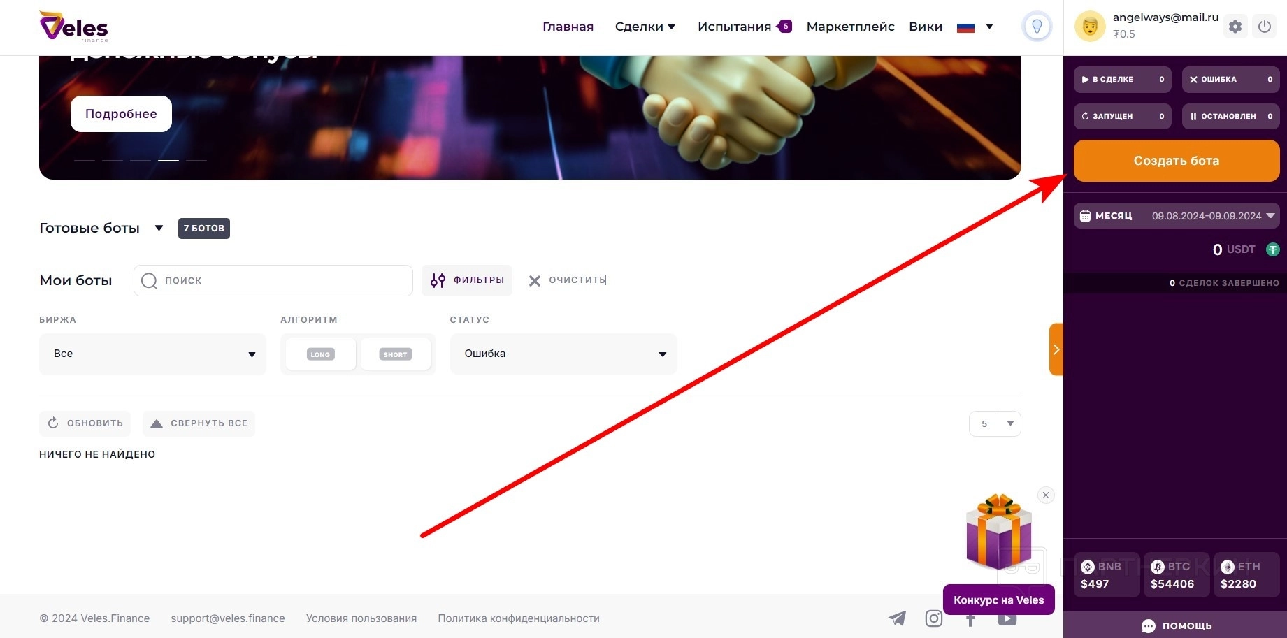Image resolution: width=1287 pixels, height=638 pixels.
Task: Open the Помощь chat button
Action: pos(1177,625)
